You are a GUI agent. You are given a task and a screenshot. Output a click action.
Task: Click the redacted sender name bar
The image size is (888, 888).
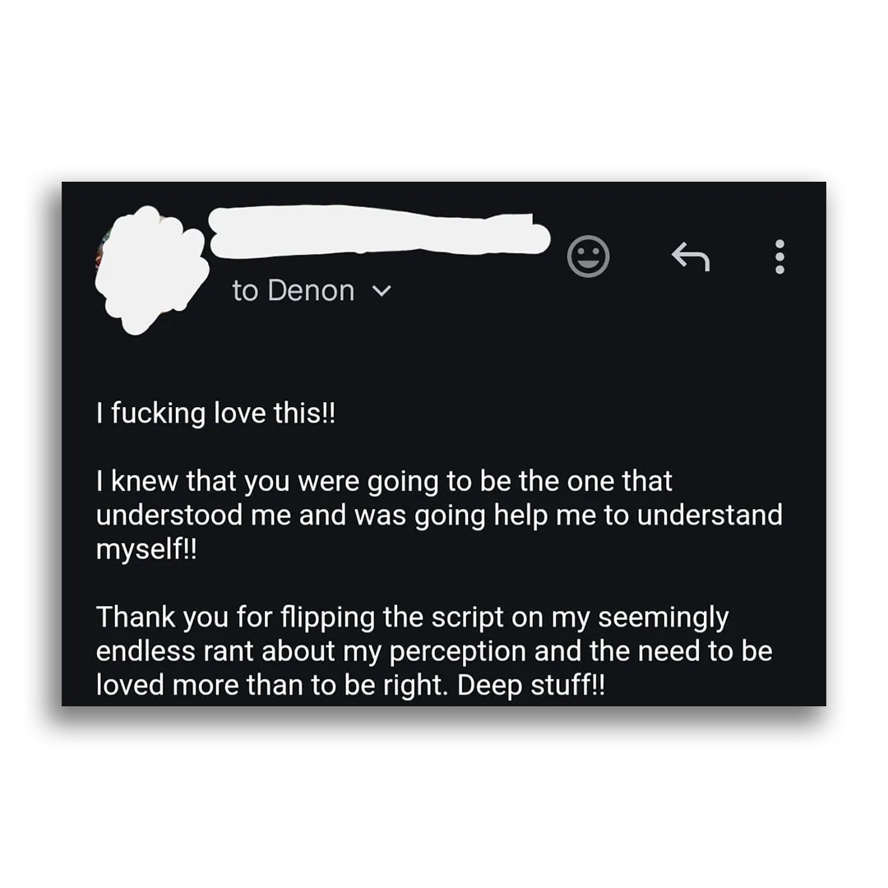pyautogui.click(x=379, y=232)
